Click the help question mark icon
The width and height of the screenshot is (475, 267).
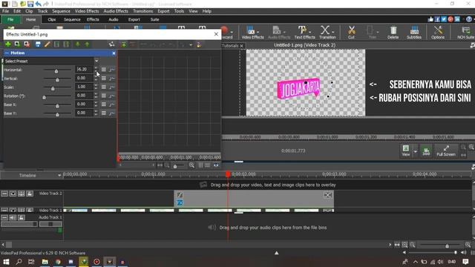pyautogui.click(x=469, y=19)
